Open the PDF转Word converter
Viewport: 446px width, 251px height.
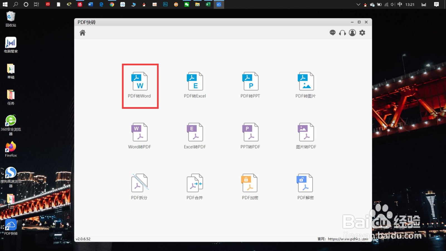(140, 85)
